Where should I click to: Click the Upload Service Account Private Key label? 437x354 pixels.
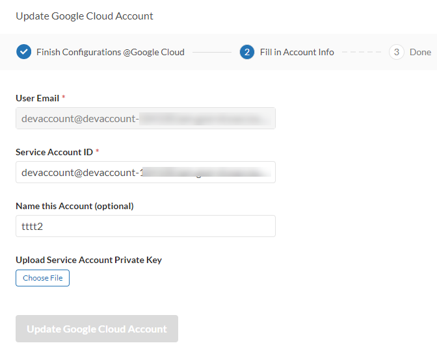point(88,260)
